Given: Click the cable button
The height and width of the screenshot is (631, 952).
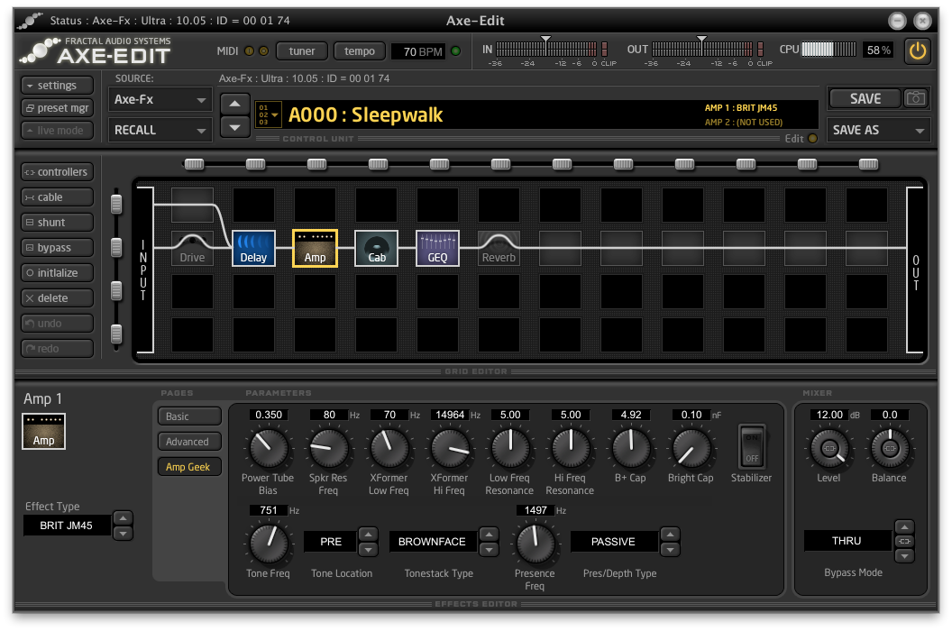Looking at the screenshot, I should pyautogui.click(x=57, y=197).
